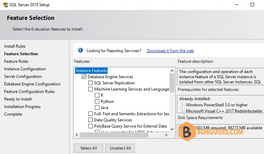
Task: Click the features vertical scrollbar thumb
Action: click(x=172, y=83)
